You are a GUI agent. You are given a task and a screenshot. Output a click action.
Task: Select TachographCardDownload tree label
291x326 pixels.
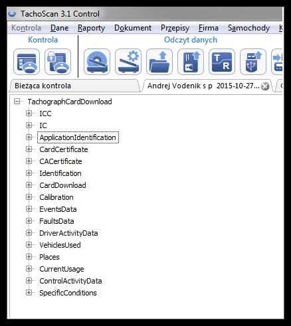(70, 102)
